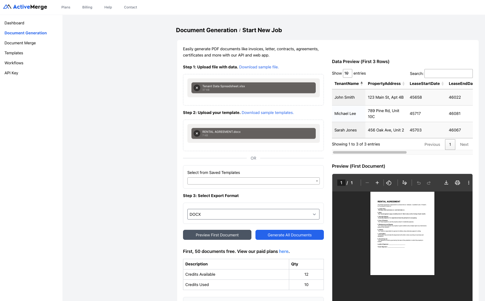Open the Billing page

(x=87, y=7)
